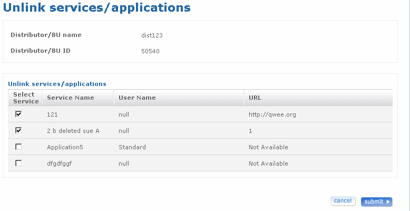410x211 pixels.
Task: Click the distributor name value dist123
Action: [x=152, y=35]
